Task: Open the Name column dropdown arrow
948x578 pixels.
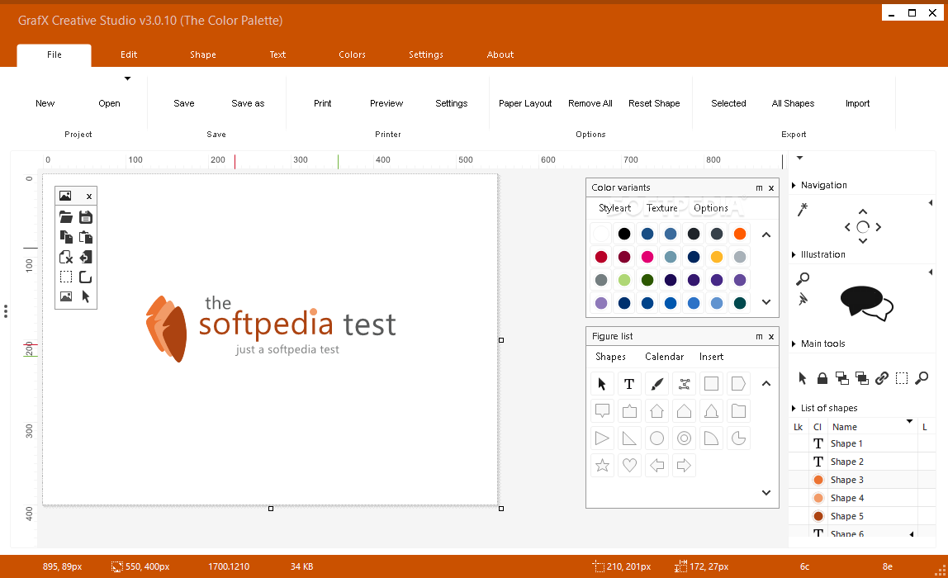Action: (909, 421)
